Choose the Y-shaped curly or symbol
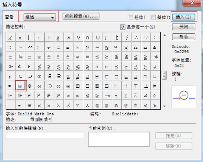The image size is (203, 162). [78, 105]
